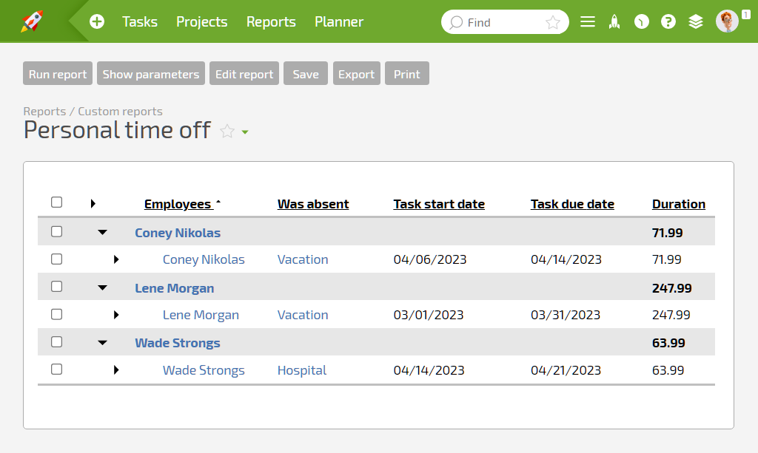Sort by Task start date column
Screen dimensions: 758x453
pos(439,204)
